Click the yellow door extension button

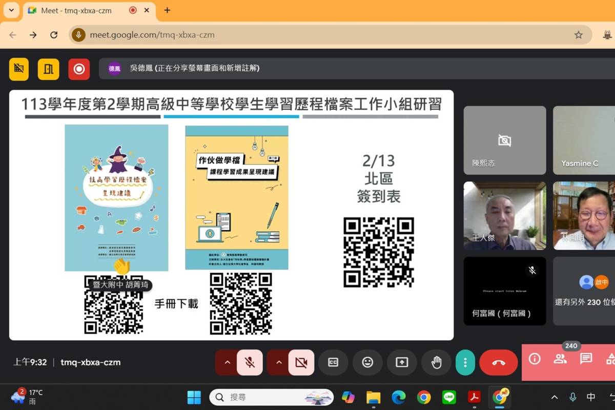point(49,69)
